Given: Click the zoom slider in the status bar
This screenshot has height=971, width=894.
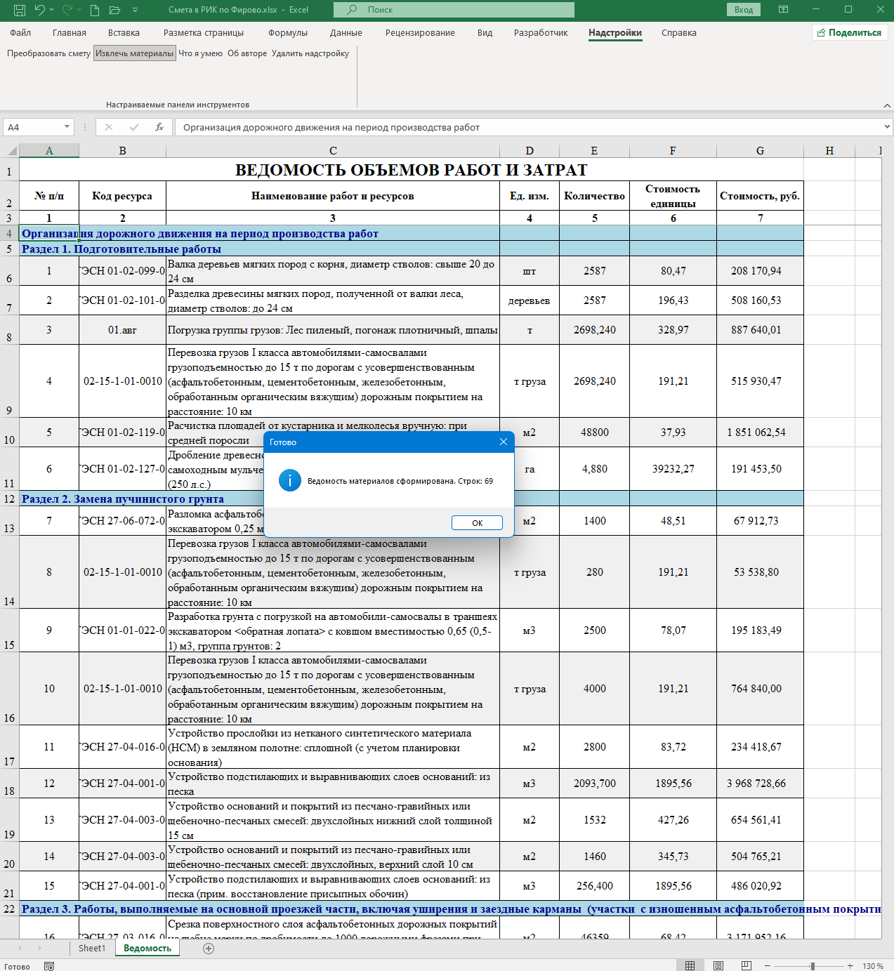Looking at the screenshot, I should click(813, 966).
